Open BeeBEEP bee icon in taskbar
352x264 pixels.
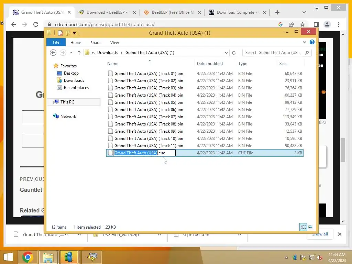92,257
